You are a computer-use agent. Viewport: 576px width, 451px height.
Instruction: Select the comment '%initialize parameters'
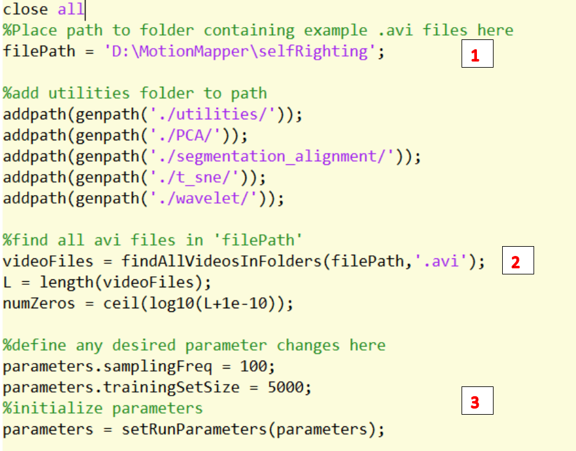103,408
